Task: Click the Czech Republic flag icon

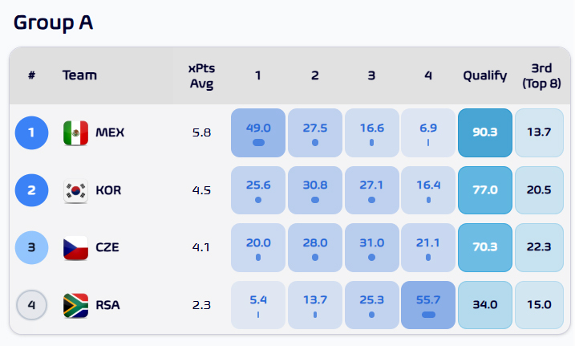Action: [x=75, y=247]
